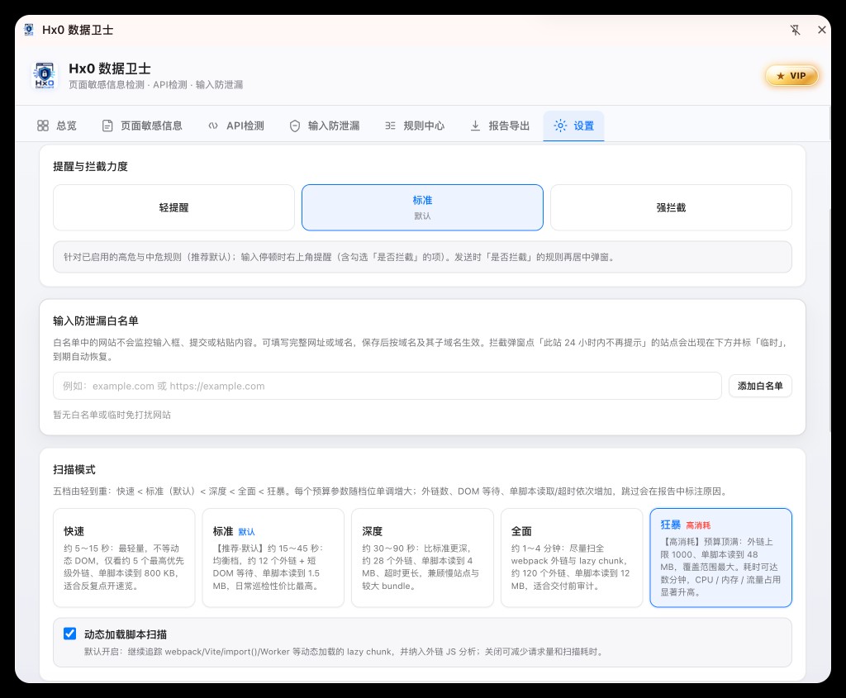846x698 pixels.
Task: Choose the 深度 scan mode card
Action: (x=422, y=558)
